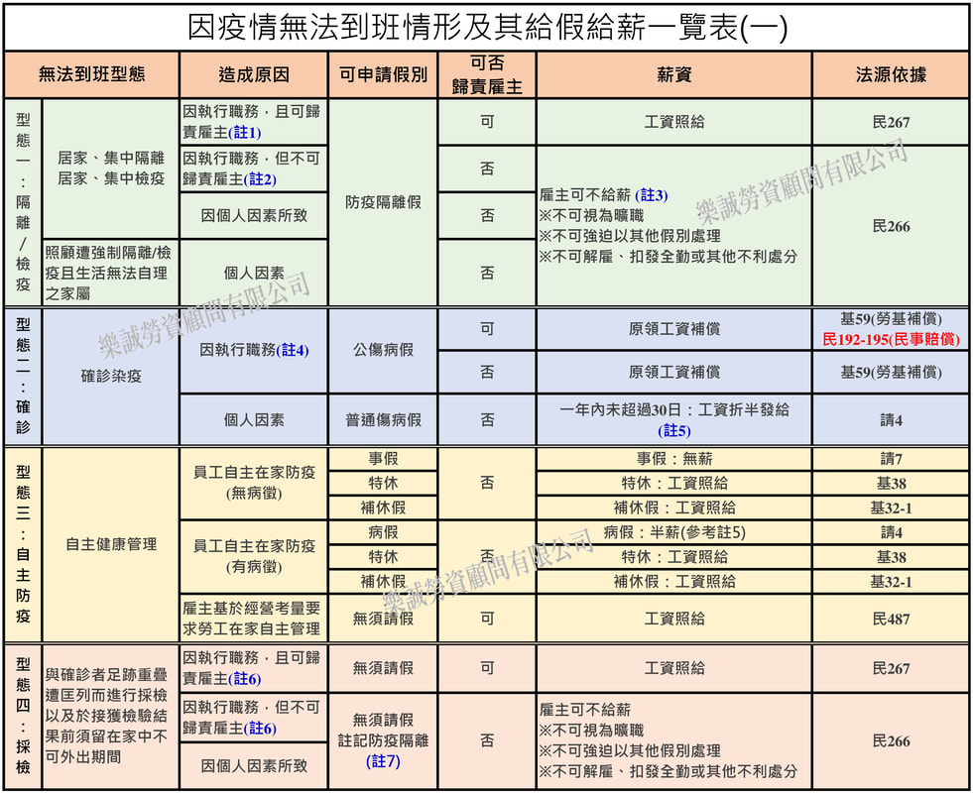Click 基38 in the 無病徵 group
The width and height of the screenshot is (973, 793).
(x=891, y=483)
